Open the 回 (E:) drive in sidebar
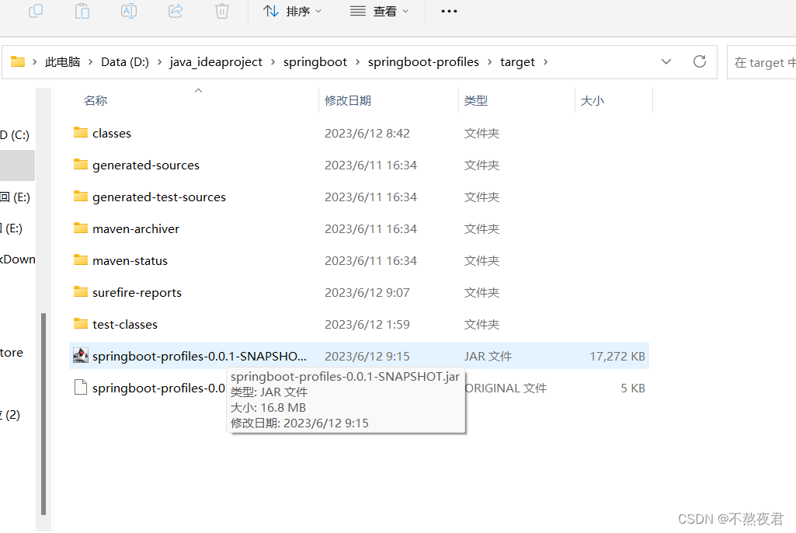The image size is (796, 533). click(16, 197)
